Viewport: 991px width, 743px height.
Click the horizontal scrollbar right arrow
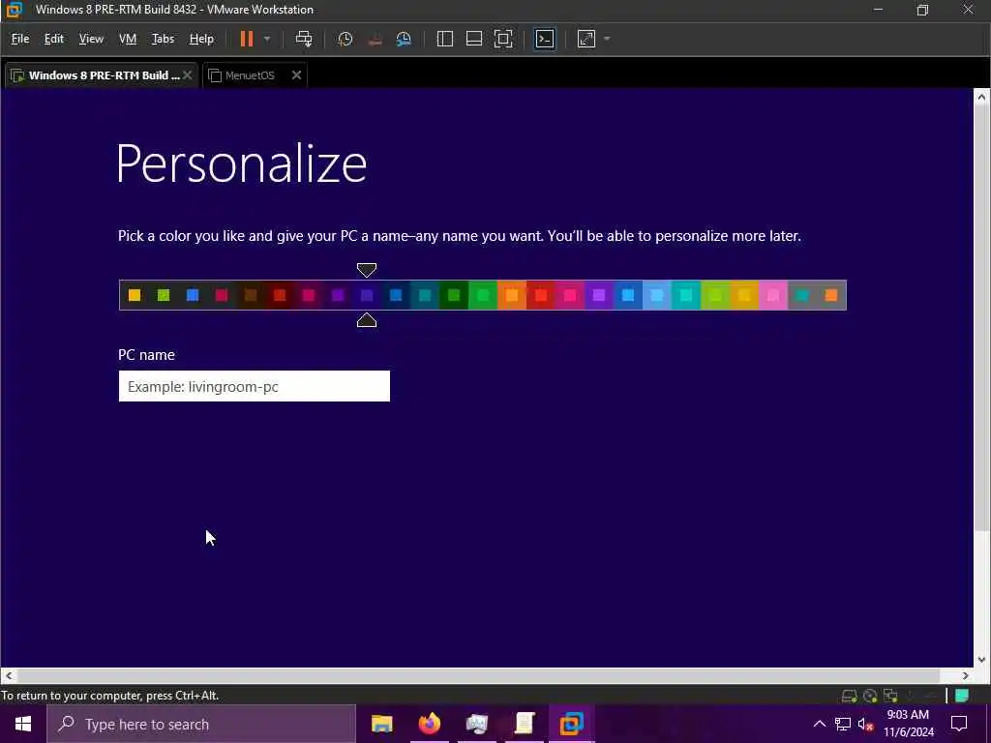pos(965,675)
